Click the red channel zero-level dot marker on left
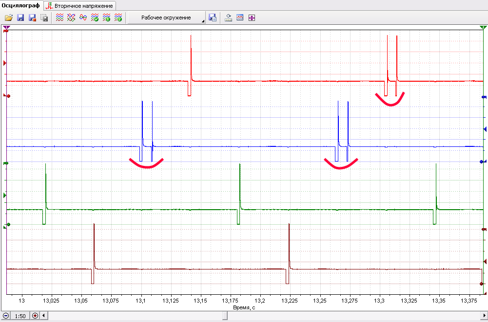The image size is (488, 322). coord(7,96)
